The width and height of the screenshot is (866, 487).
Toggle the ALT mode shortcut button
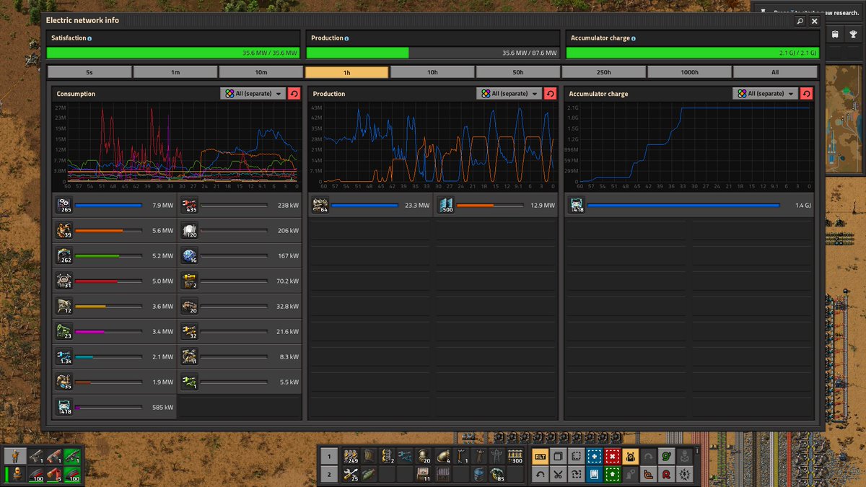(x=540, y=456)
